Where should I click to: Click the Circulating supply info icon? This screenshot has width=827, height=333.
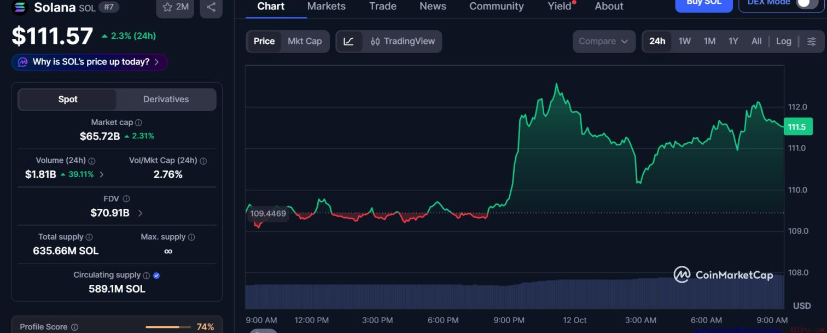pos(146,276)
